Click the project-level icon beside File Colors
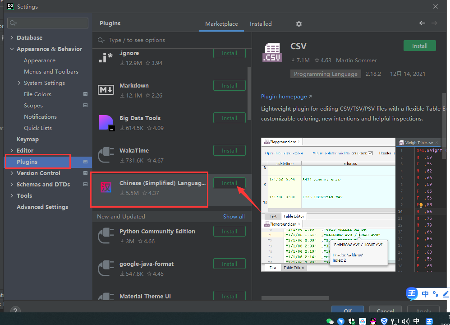This screenshot has height=325, width=450. click(85, 94)
